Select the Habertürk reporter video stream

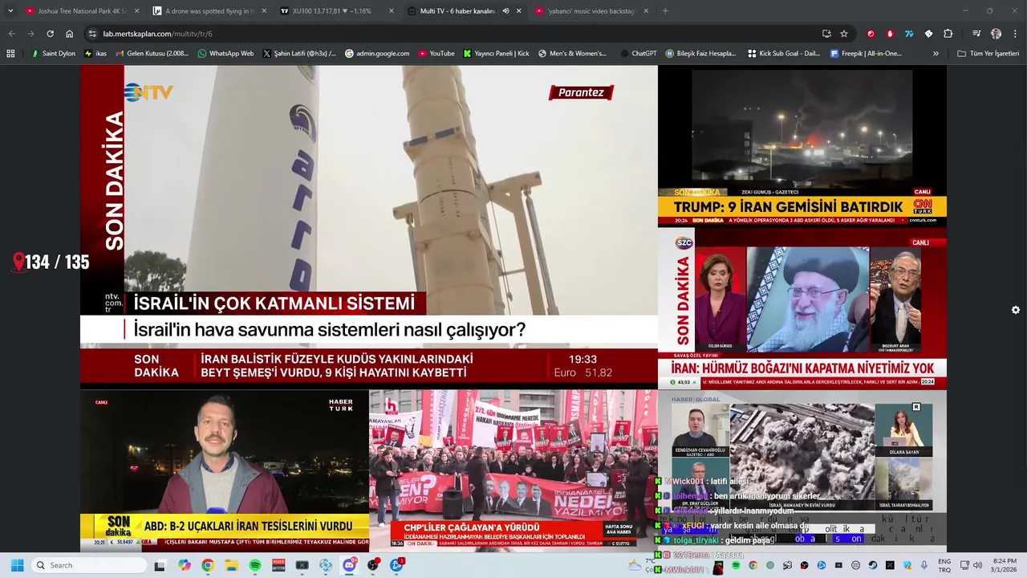tap(225, 470)
